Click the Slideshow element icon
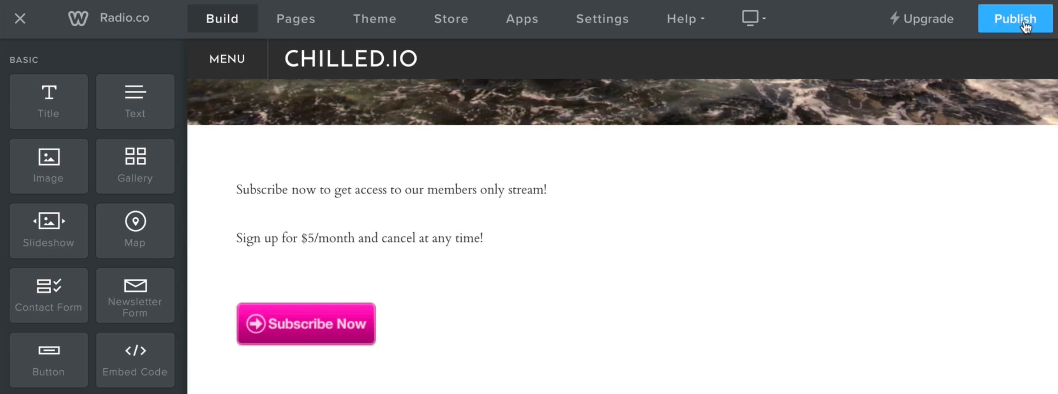The image size is (1058, 394). (48, 230)
